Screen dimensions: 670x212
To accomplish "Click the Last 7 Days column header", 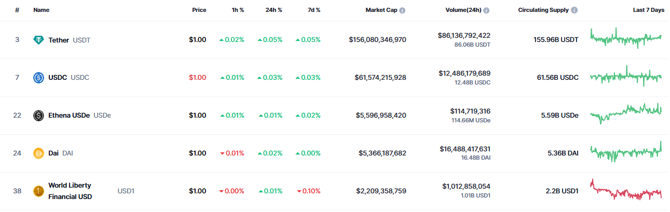I will point(648,10).
